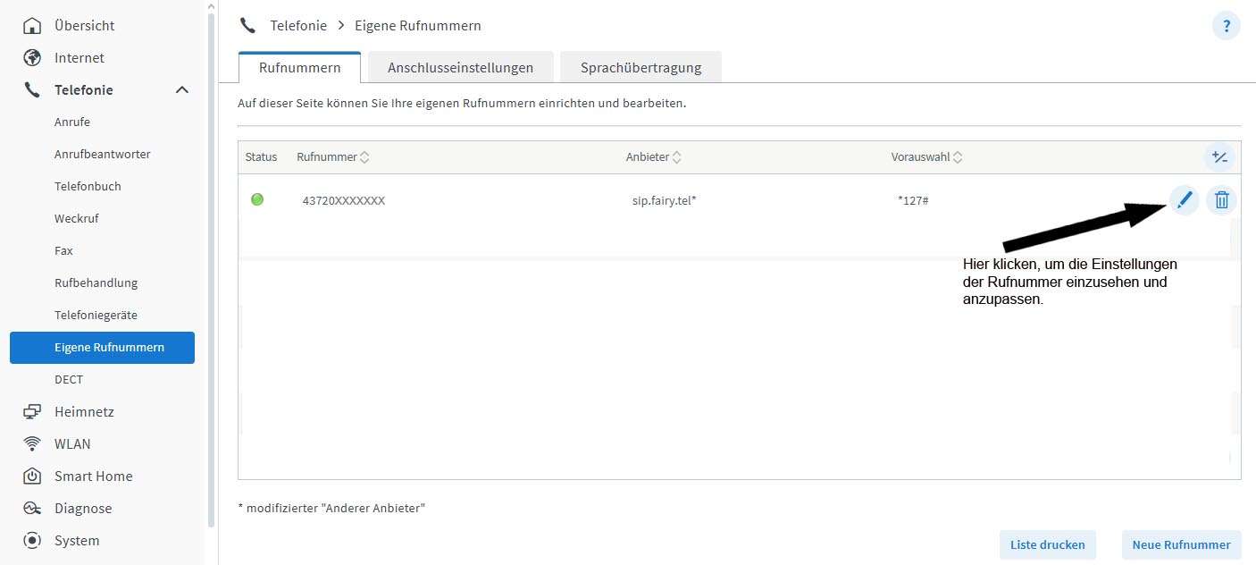Delete the phone number via trash icon

tap(1222, 200)
